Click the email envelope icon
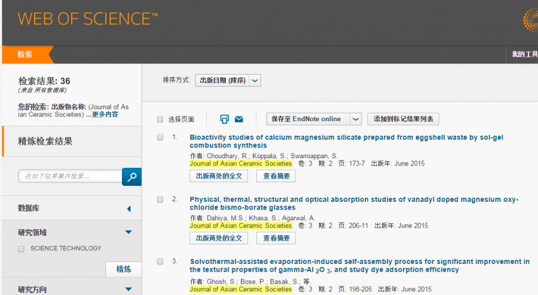 (239, 119)
